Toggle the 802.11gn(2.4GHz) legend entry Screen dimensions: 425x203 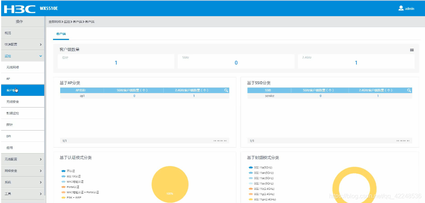[x=262, y=200]
